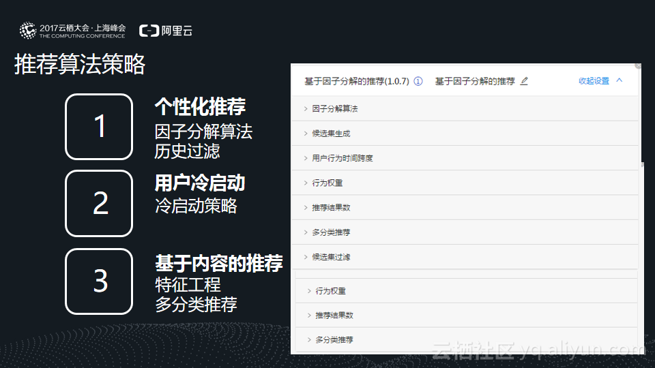Expand the last 多分类推荐 row in the nested lower panel
Image resolution: width=655 pixels, height=368 pixels.
(466, 340)
